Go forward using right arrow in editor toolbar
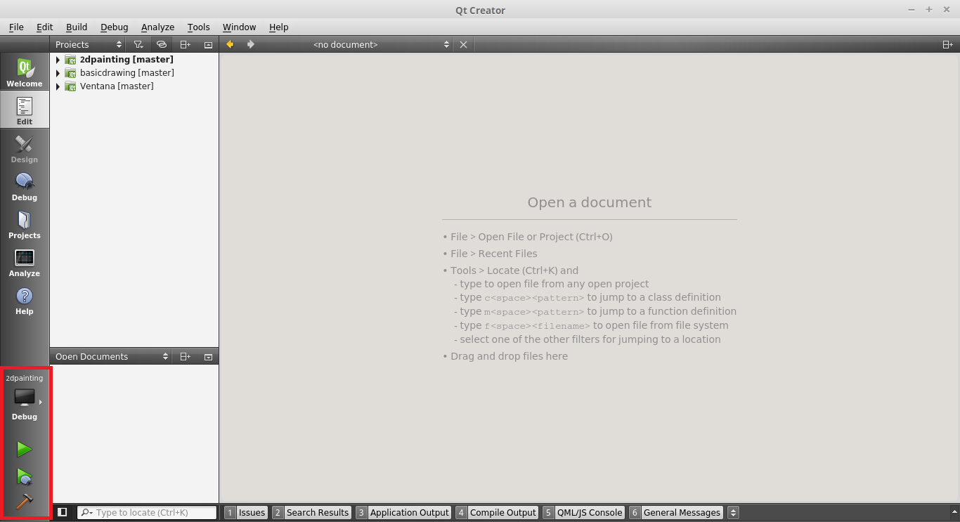 click(251, 44)
